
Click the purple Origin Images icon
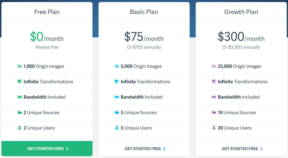214,66
